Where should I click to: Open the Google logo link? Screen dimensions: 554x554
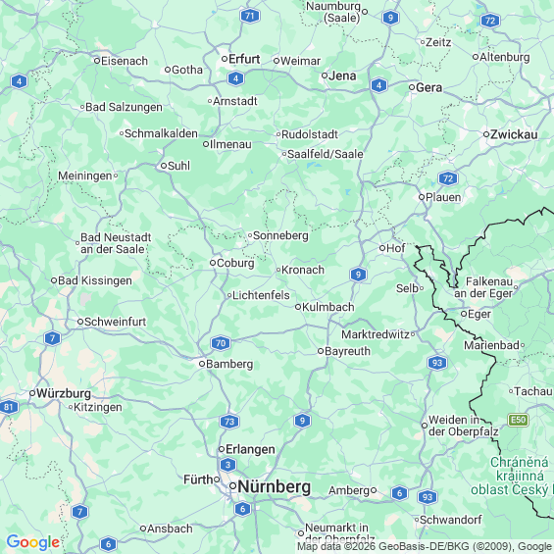[33, 542]
